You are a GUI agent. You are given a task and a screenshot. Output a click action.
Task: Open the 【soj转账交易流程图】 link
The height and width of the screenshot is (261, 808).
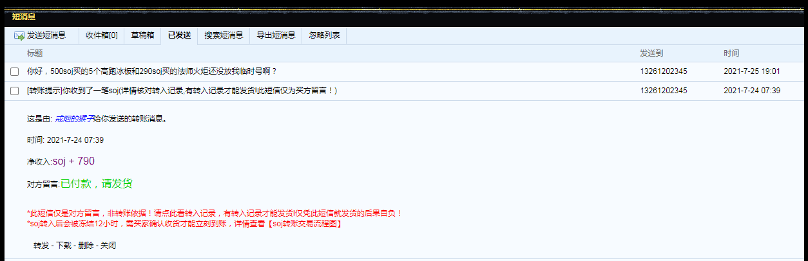point(303,224)
